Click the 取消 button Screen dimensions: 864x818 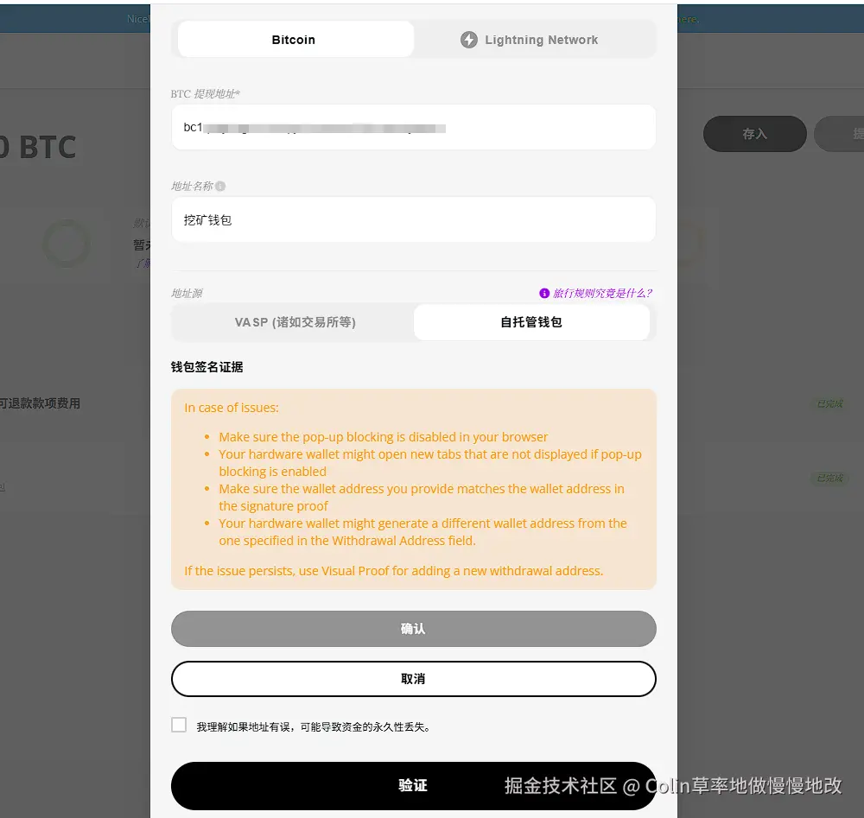[x=413, y=679]
